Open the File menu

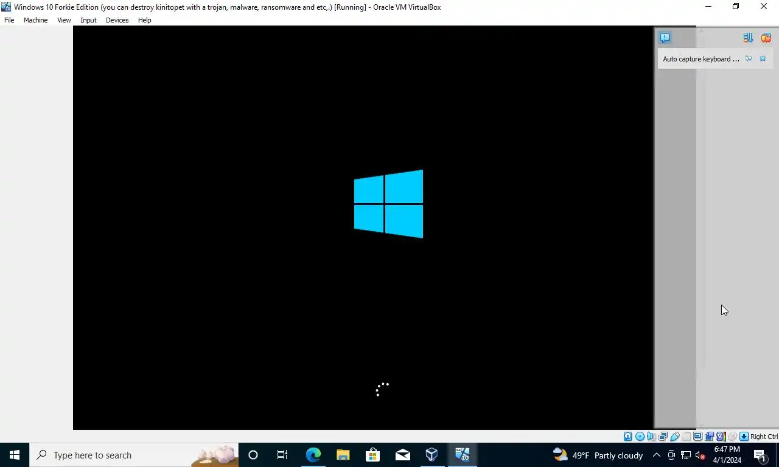click(9, 20)
